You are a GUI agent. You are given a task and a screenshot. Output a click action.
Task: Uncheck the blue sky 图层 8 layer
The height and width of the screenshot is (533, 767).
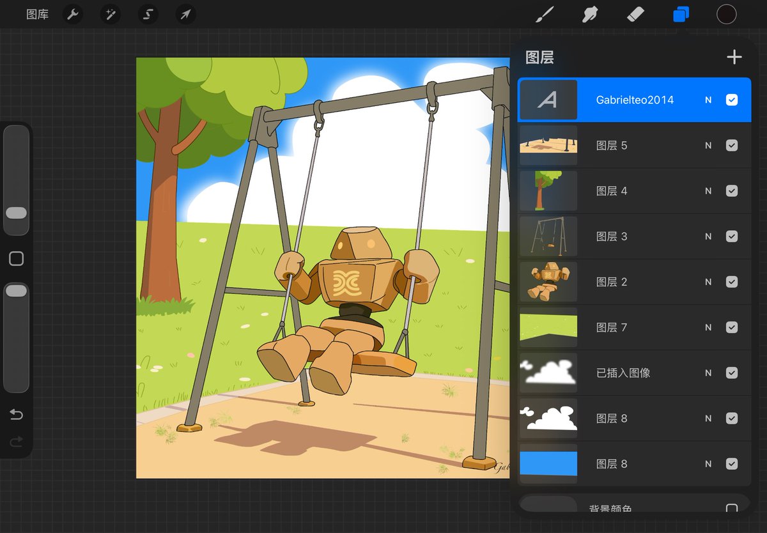tap(732, 463)
